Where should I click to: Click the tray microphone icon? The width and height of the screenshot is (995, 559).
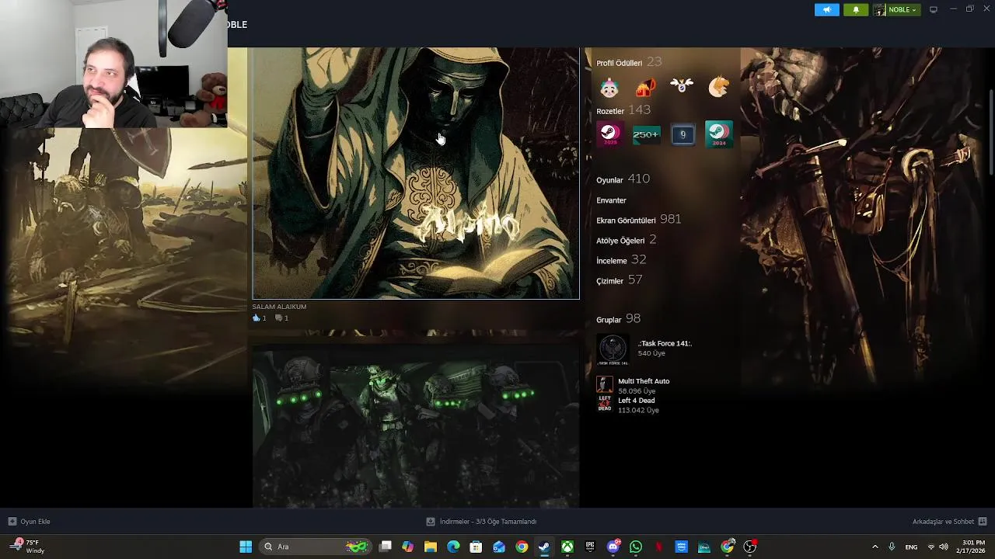coord(892,547)
